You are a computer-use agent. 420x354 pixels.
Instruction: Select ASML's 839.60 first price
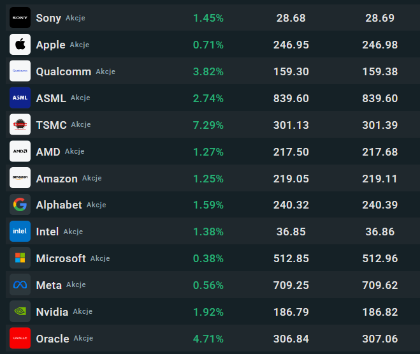click(x=291, y=98)
